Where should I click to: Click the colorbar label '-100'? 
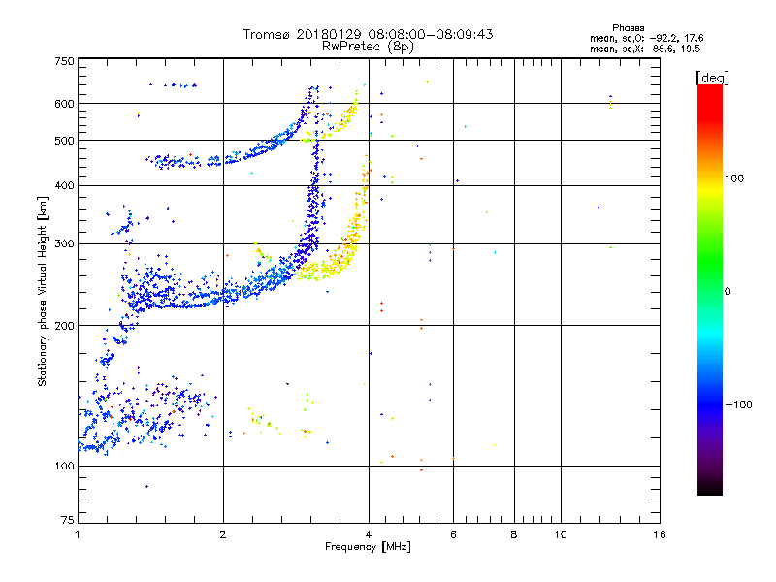(739, 404)
